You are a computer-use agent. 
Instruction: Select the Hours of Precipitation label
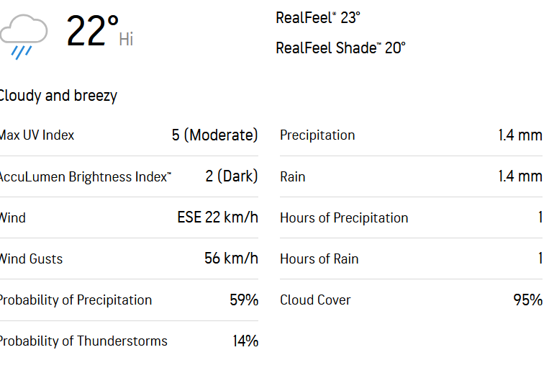click(x=344, y=218)
